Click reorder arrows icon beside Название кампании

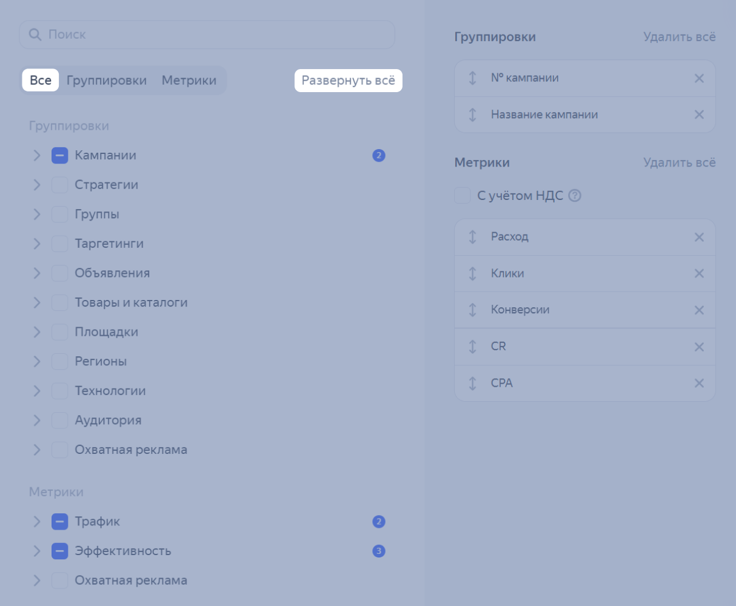473,115
